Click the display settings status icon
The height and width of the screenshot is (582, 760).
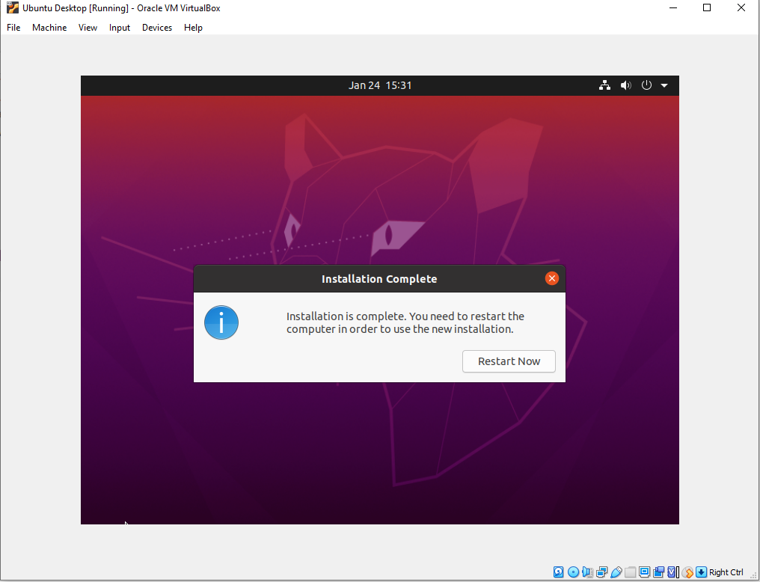tap(644, 572)
